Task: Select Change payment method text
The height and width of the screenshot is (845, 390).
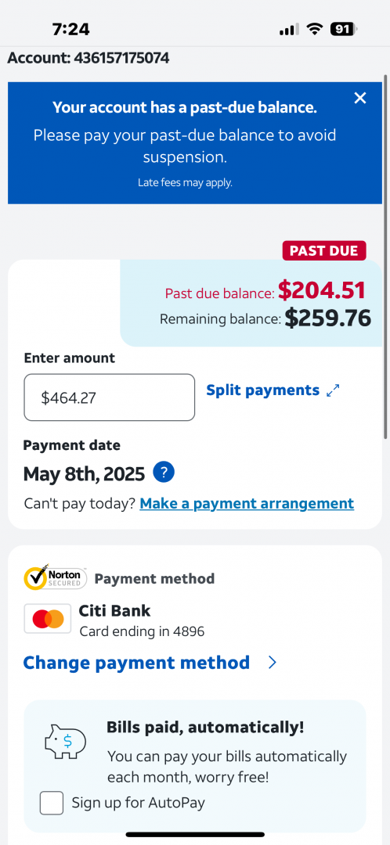Action: [136, 663]
